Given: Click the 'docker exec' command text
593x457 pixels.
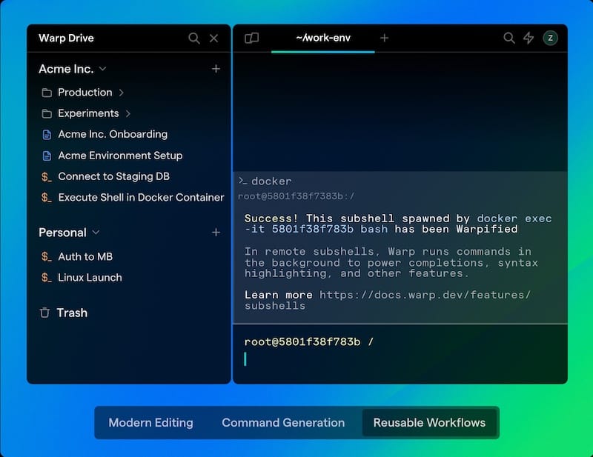Looking at the screenshot, I should pos(514,219).
